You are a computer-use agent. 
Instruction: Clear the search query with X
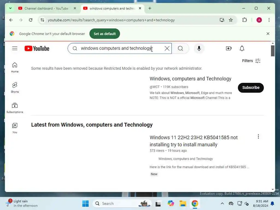[167, 48]
